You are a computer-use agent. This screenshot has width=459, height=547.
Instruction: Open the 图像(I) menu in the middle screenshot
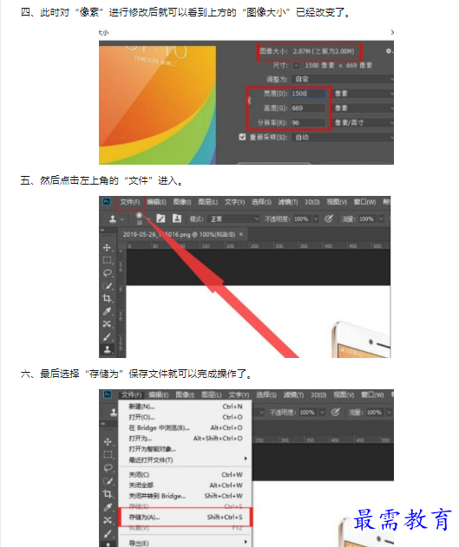(182, 202)
